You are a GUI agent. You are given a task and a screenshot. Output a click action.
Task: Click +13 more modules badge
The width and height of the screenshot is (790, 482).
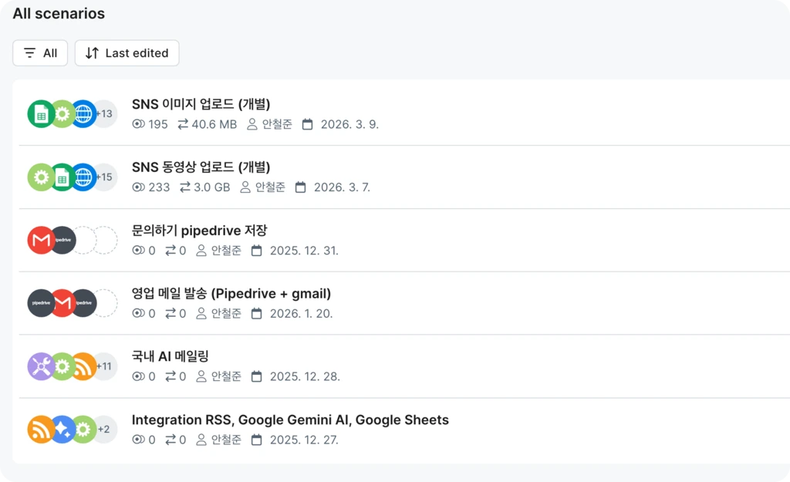point(105,114)
